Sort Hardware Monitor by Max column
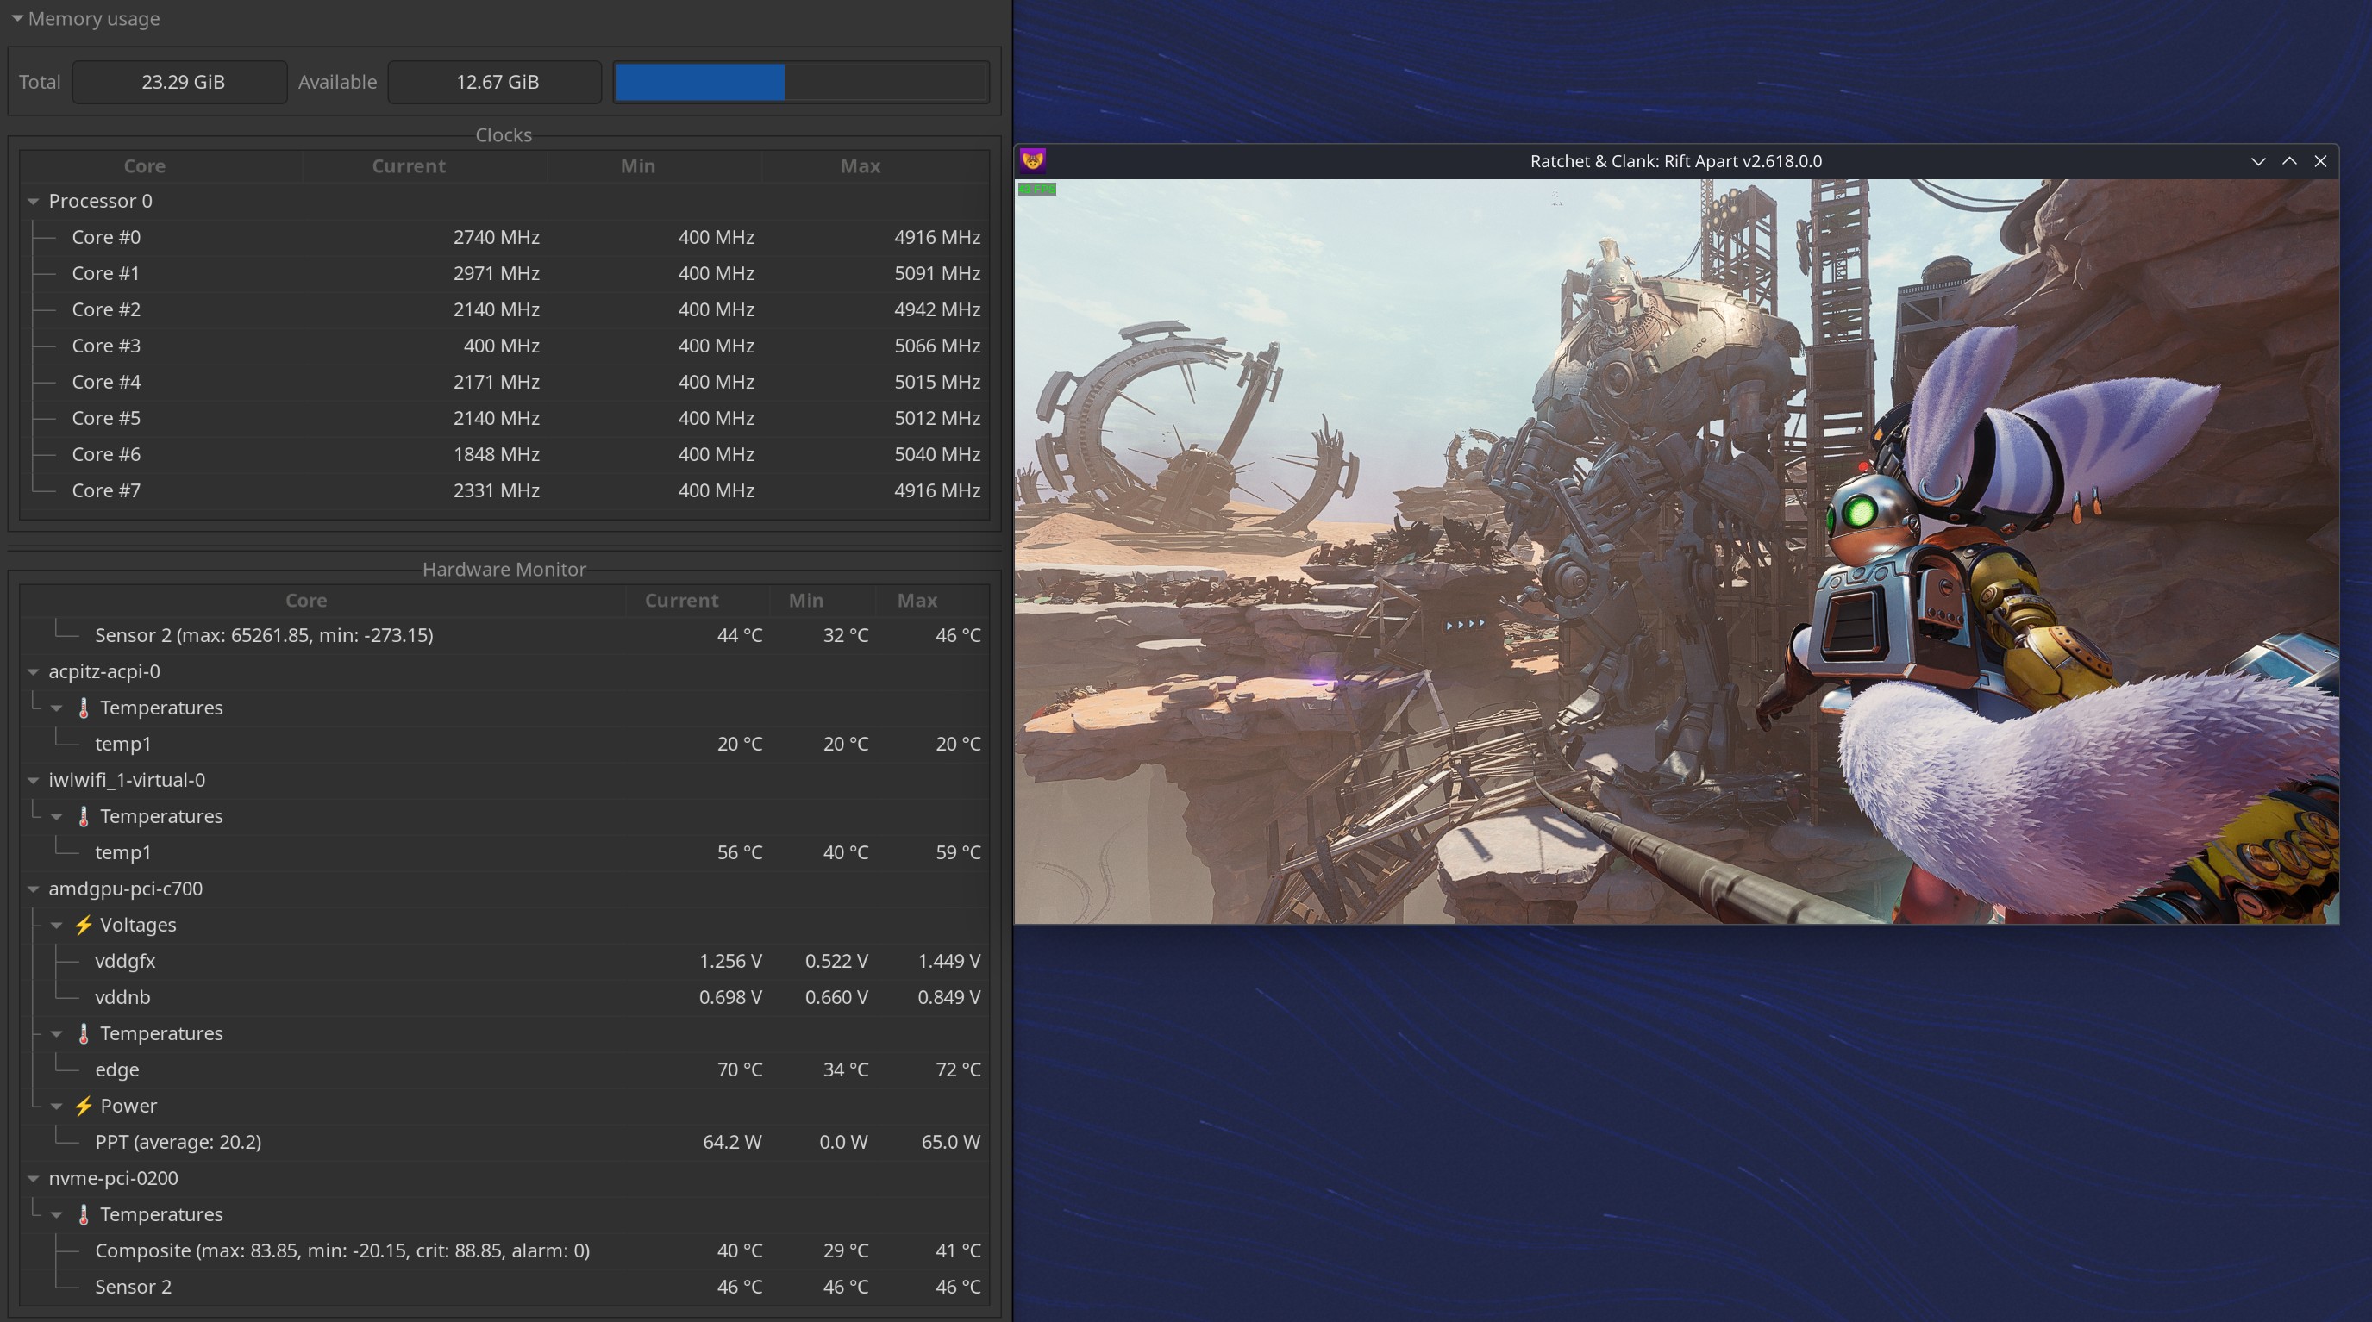The width and height of the screenshot is (2372, 1322). (917, 600)
